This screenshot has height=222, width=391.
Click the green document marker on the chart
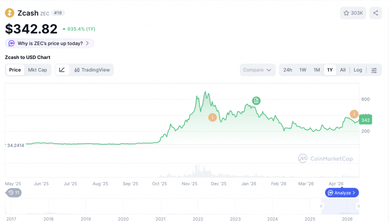pyautogui.click(x=255, y=100)
